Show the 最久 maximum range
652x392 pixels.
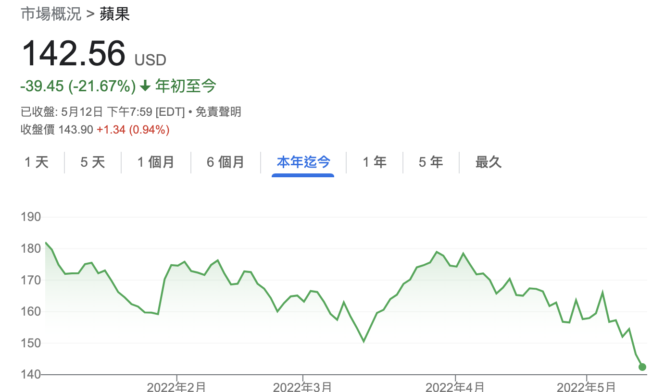click(x=489, y=162)
